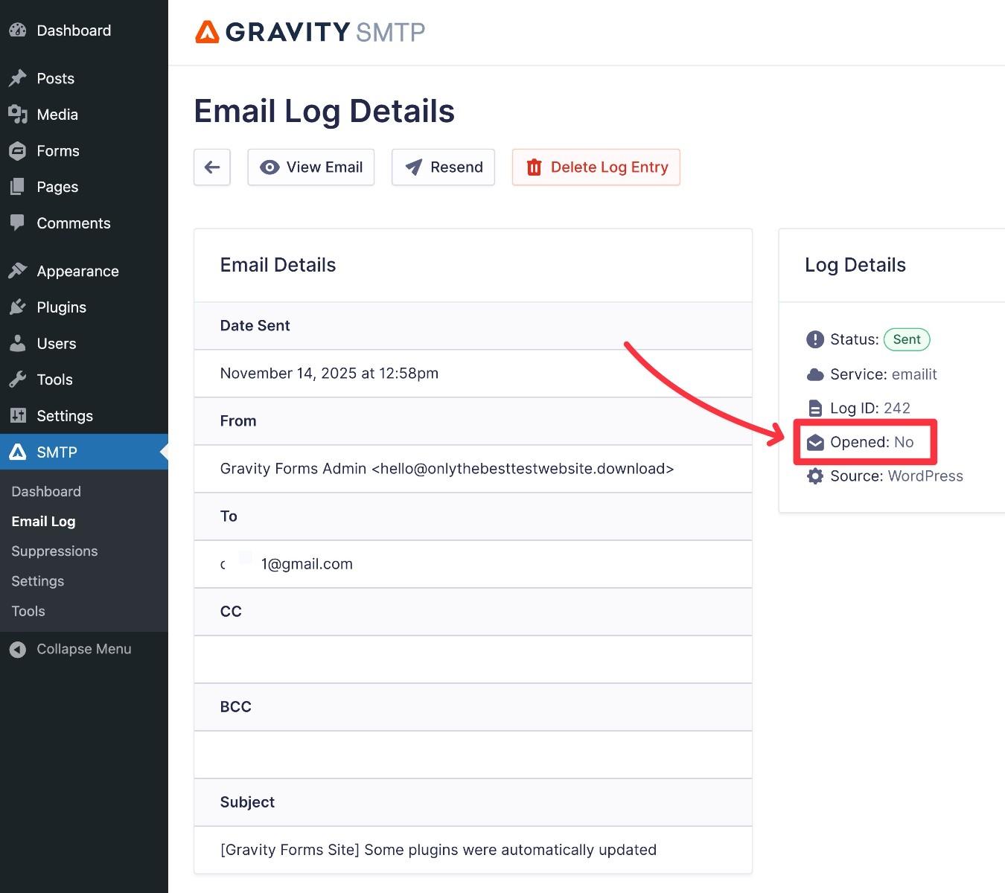Click the envelope icon next to Opened

814,441
